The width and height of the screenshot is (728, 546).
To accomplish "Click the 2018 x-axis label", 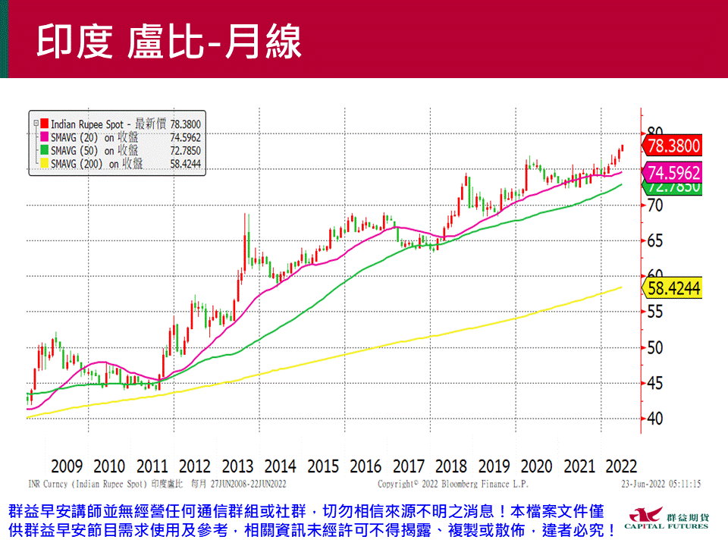I will [x=450, y=466].
